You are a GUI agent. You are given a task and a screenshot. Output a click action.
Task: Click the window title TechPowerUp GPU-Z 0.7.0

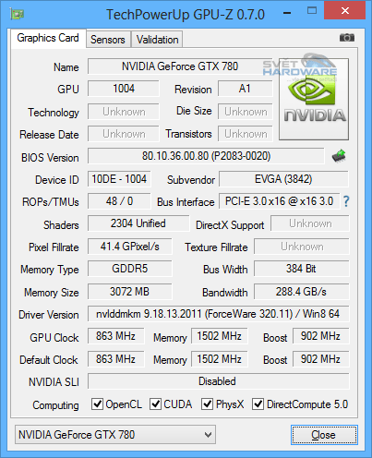click(186, 14)
